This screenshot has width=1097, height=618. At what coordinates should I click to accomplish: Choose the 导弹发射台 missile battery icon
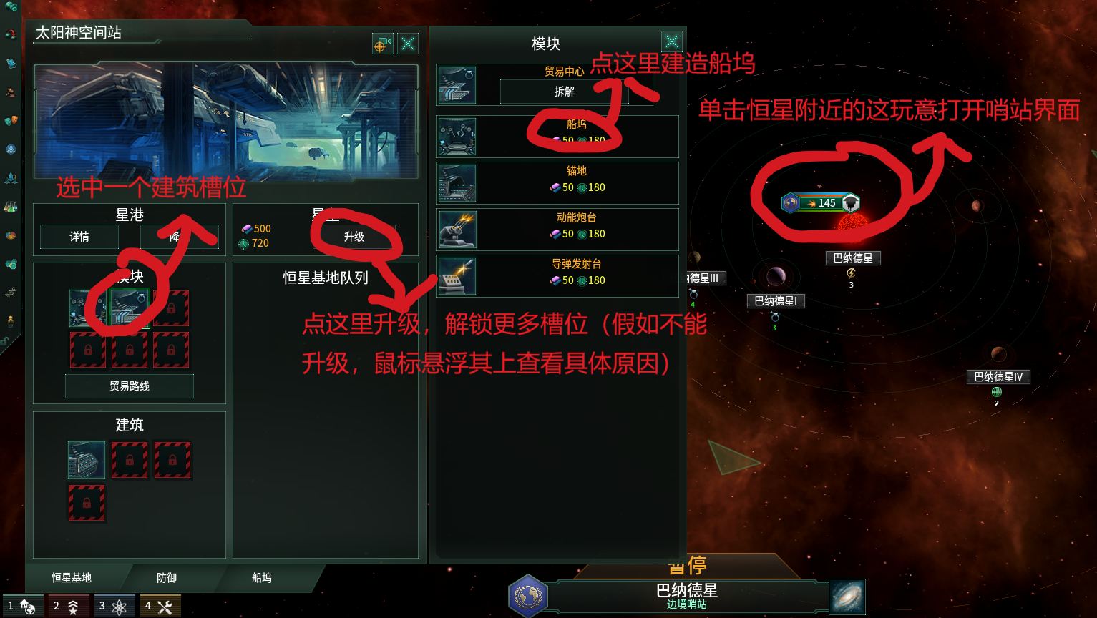457,276
